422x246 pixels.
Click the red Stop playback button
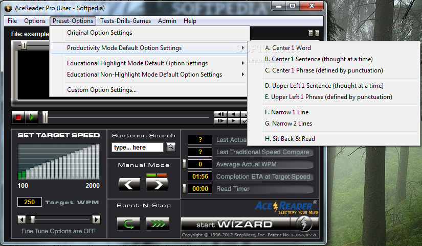point(18,117)
